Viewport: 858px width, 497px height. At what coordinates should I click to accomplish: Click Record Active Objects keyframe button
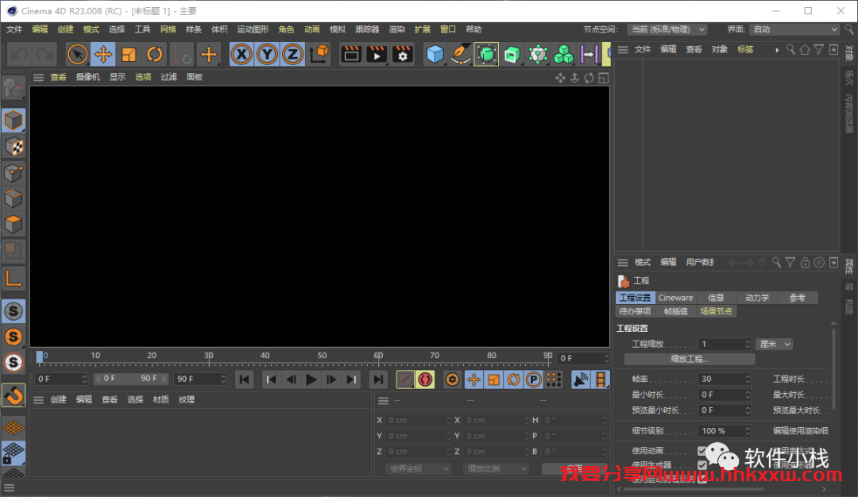click(x=405, y=379)
